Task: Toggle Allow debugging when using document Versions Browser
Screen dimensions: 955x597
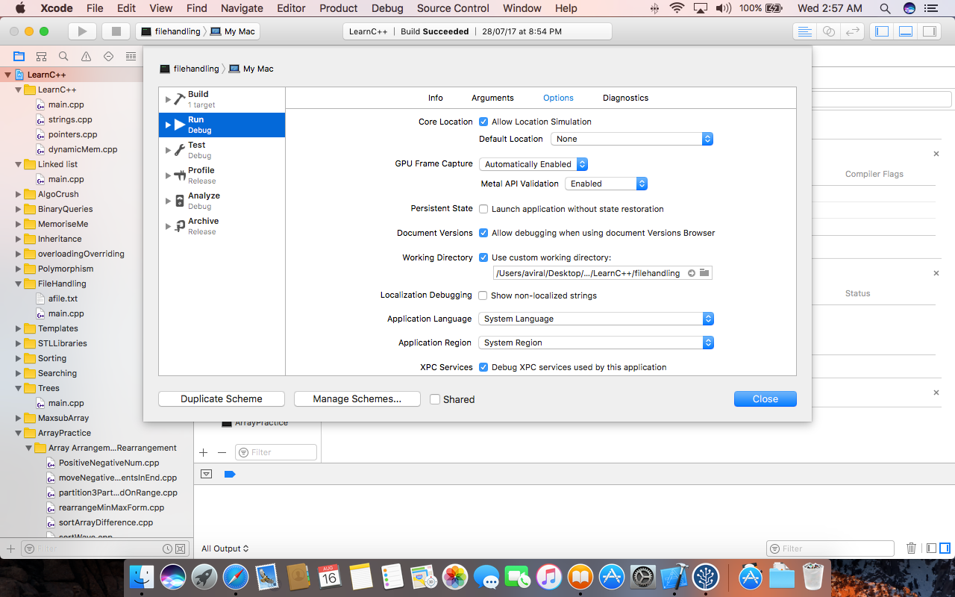Action: coord(483,233)
